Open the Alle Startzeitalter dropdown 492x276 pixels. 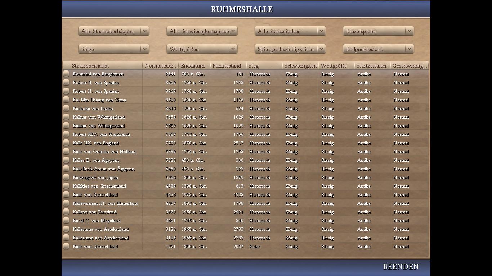coord(290,31)
